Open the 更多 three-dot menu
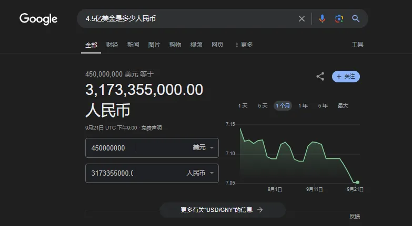Viewport: 412px width, 226px height. pos(244,45)
